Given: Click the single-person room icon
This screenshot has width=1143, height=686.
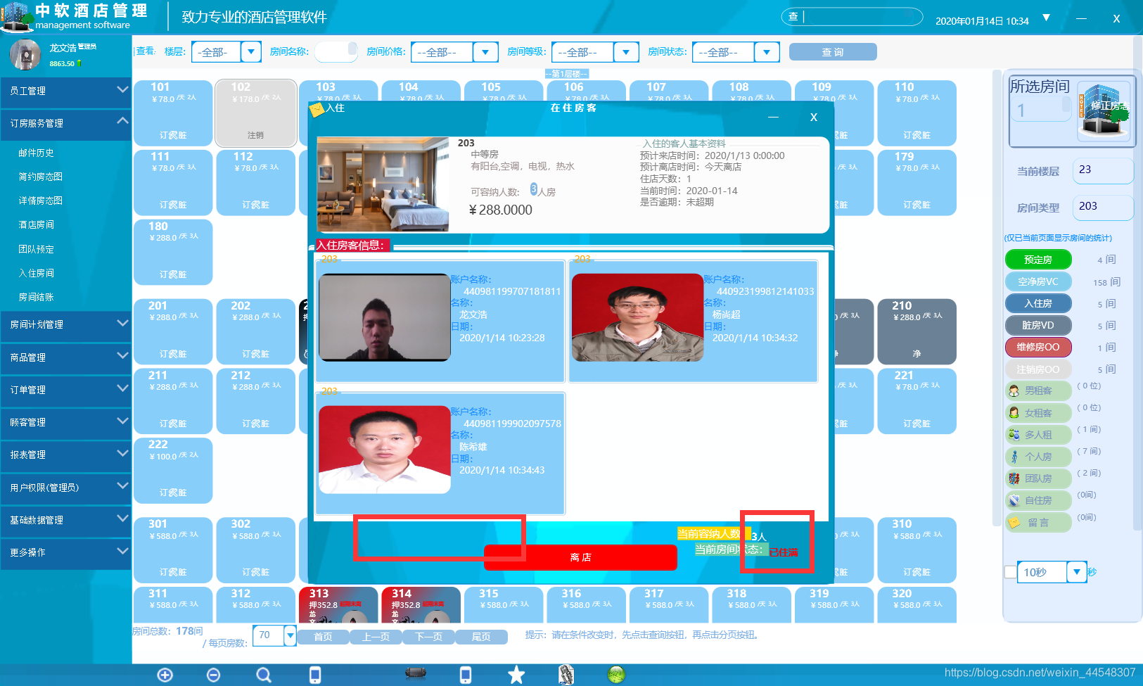Looking at the screenshot, I should [x=1014, y=457].
